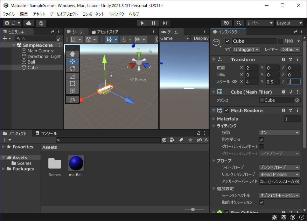
Task: Select the Rotate tool
Action: point(72,69)
